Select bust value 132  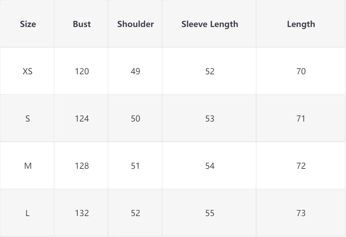click(x=82, y=213)
